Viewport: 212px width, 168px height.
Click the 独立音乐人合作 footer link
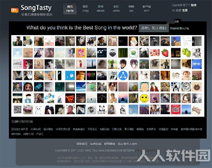[128, 144]
